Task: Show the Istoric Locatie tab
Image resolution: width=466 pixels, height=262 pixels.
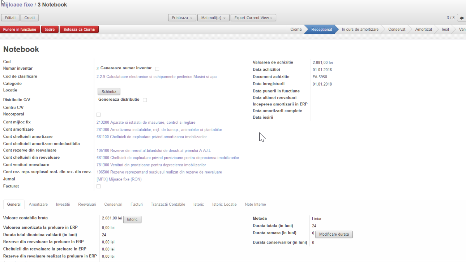Action: click(224, 204)
